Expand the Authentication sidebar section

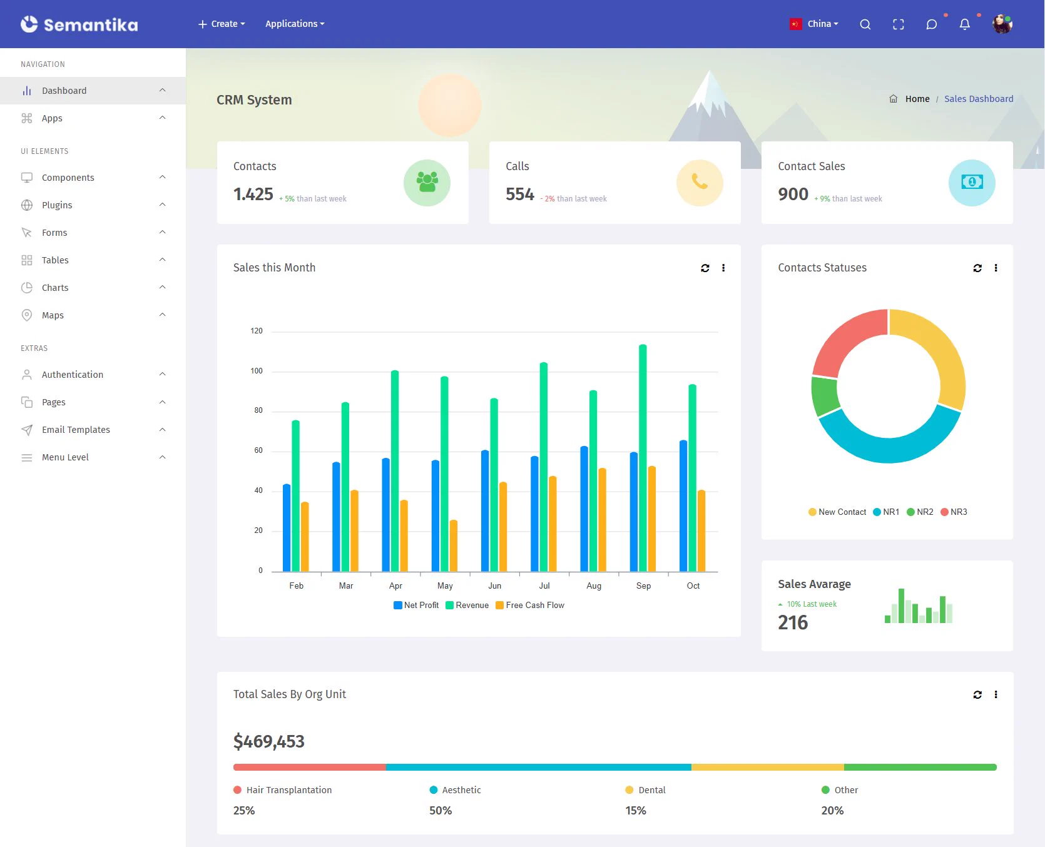(x=93, y=375)
